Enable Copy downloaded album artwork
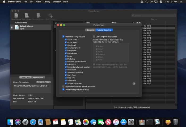 pyautogui.click(x=64, y=87)
